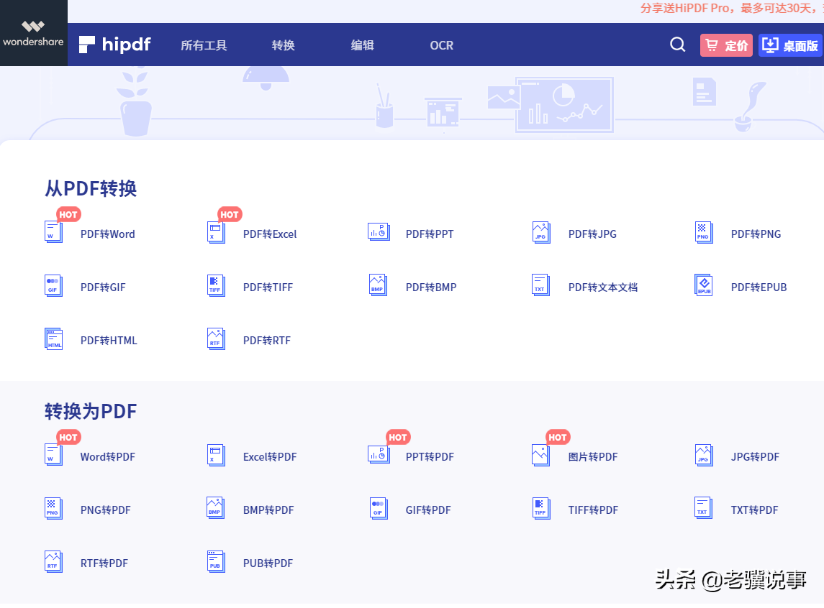The height and width of the screenshot is (608, 824).
Task: Click the JPG转PDF file icon
Action: (x=704, y=455)
